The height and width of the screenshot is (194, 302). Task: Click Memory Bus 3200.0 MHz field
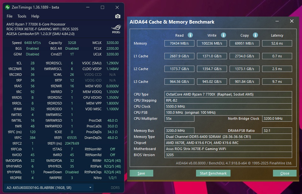[179, 131]
